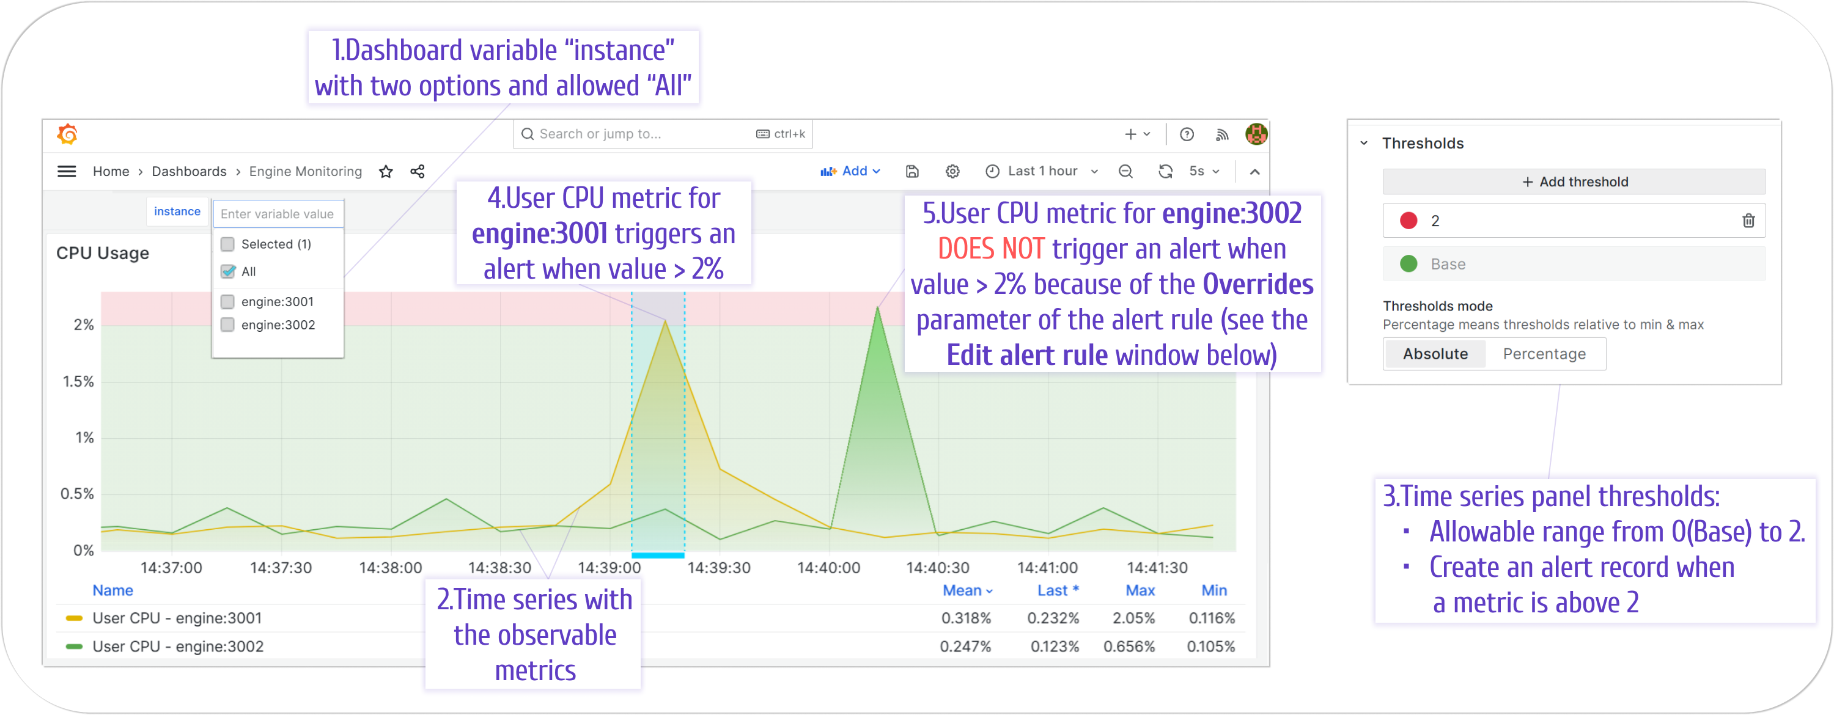
Task: Sort legend by Last column
Action: pyautogui.click(x=1057, y=590)
